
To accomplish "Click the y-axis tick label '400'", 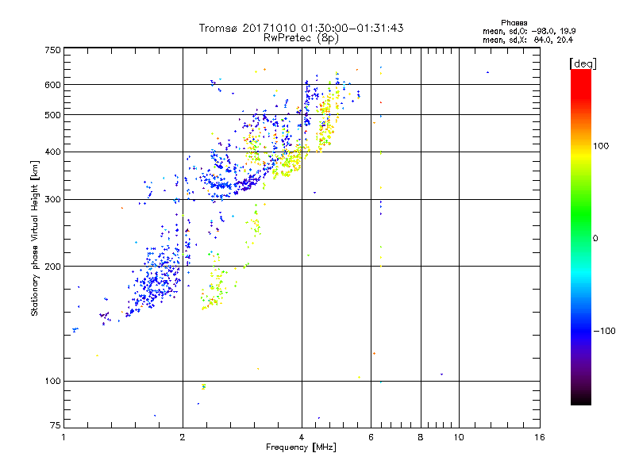I will (x=52, y=152).
